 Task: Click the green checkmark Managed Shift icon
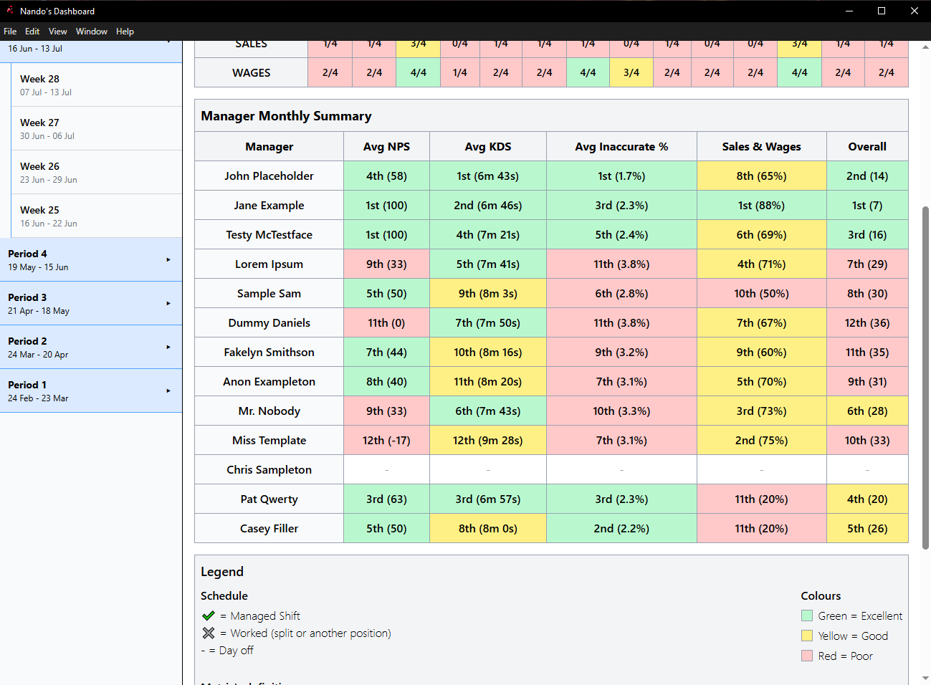point(209,615)
